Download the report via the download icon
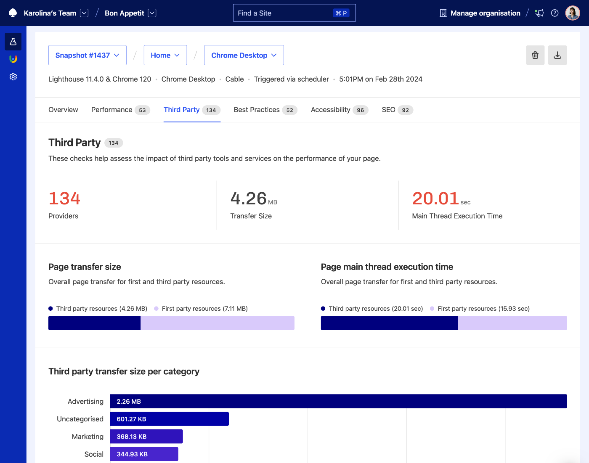The width and height of the screenshot is (589, 463). (x=557, y=55)
